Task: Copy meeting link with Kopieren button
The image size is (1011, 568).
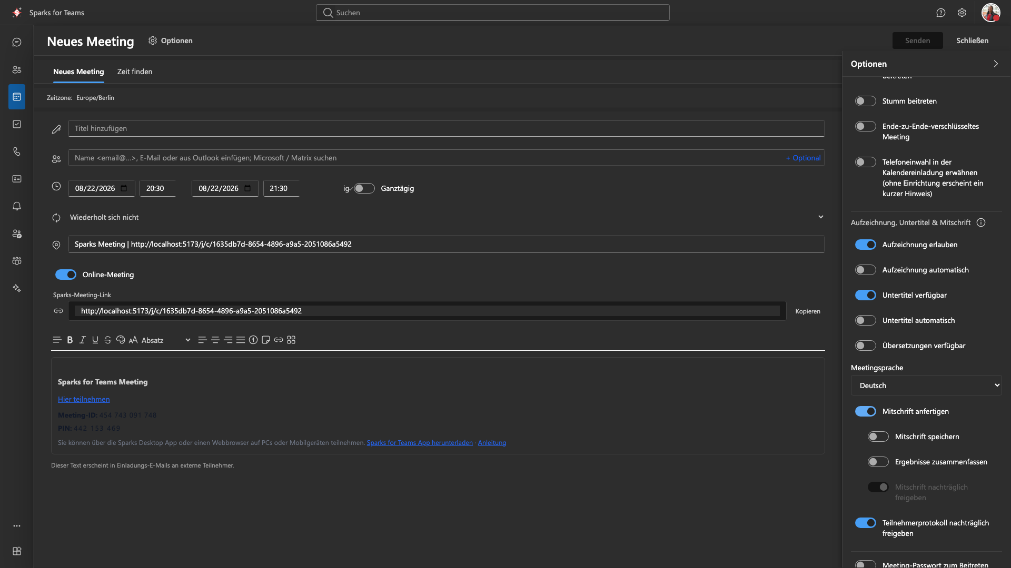Action: click(x=808, y=311)
